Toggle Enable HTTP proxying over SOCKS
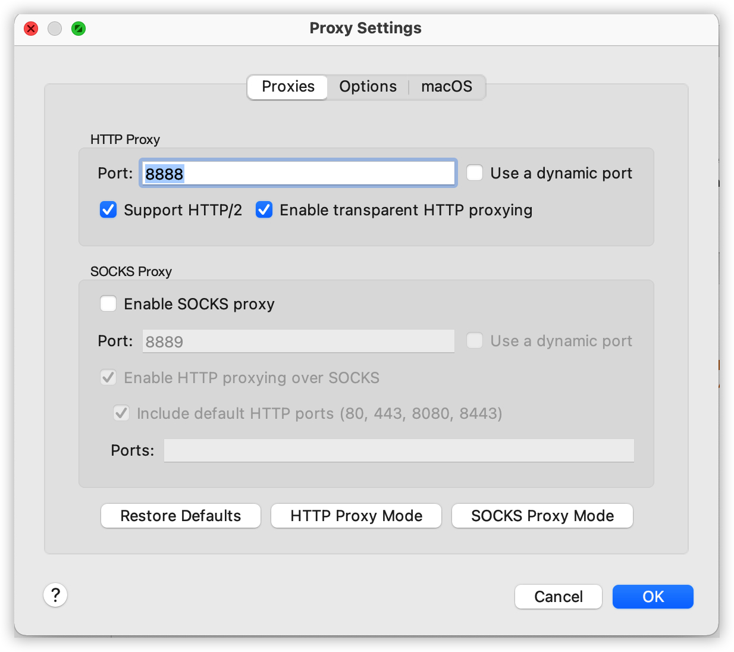Image resolution: width=734 pixels, height=652 pixels. [x=108, y=378]
